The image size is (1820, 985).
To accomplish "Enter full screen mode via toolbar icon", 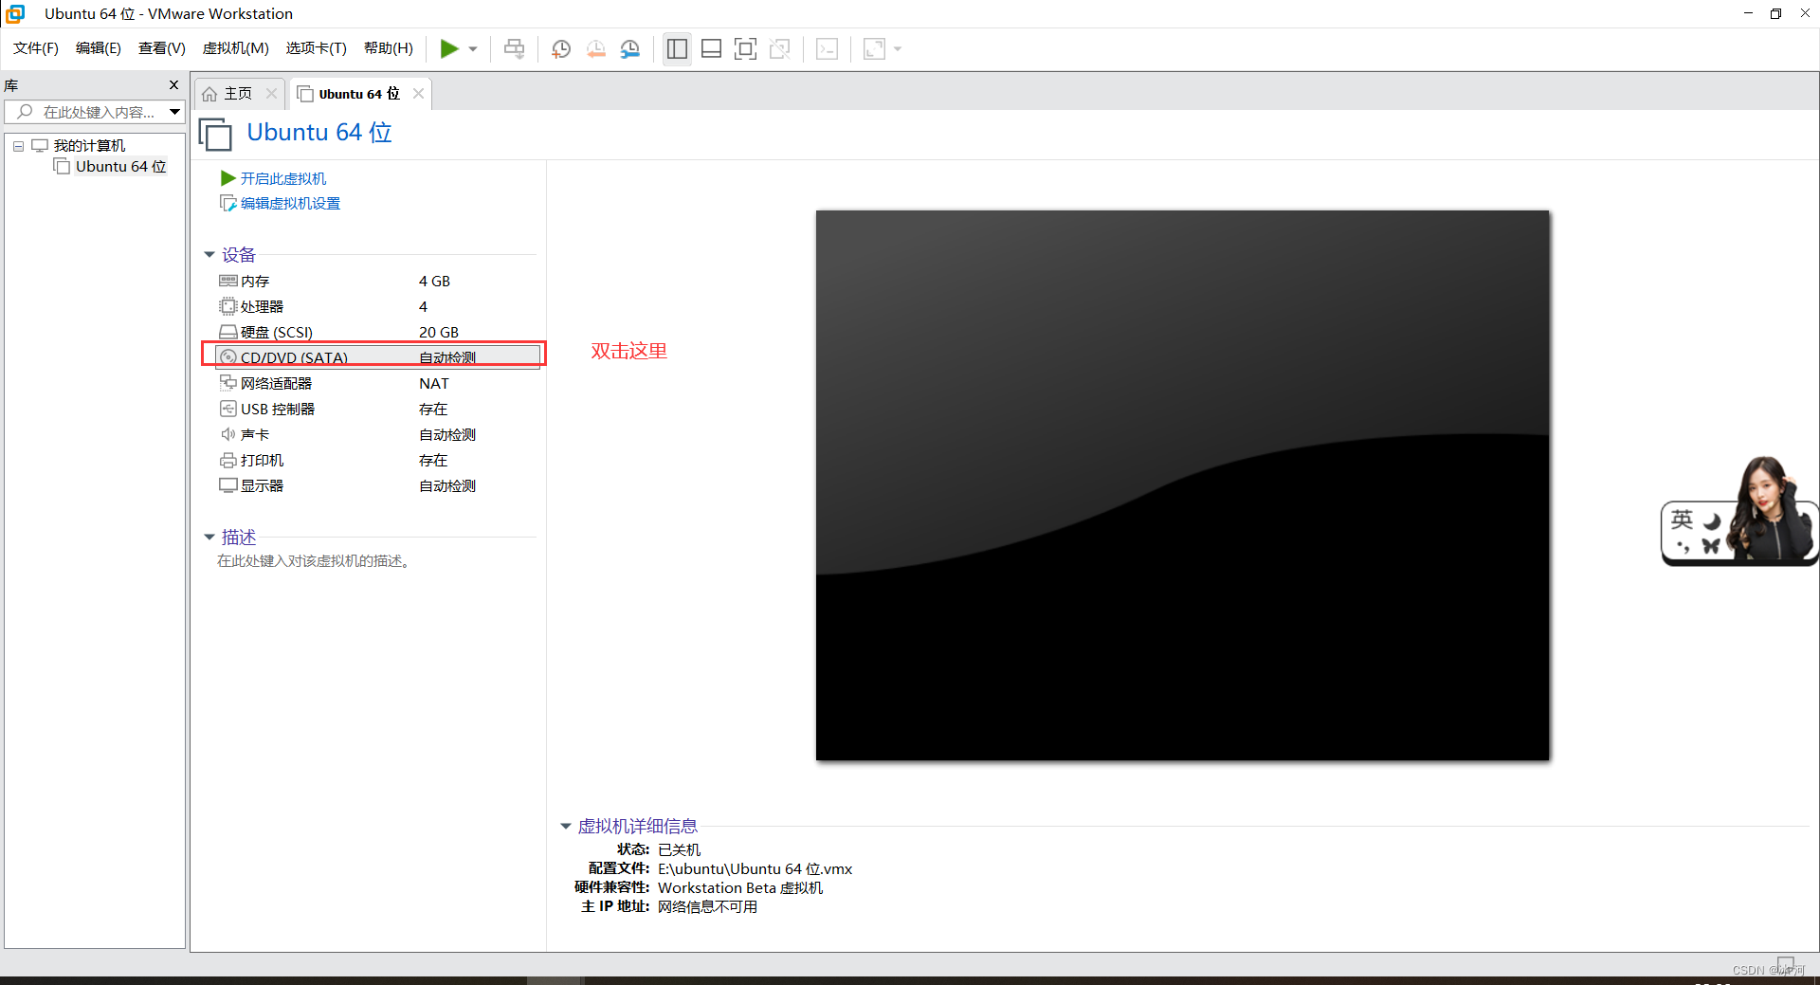I will point(745,48).
